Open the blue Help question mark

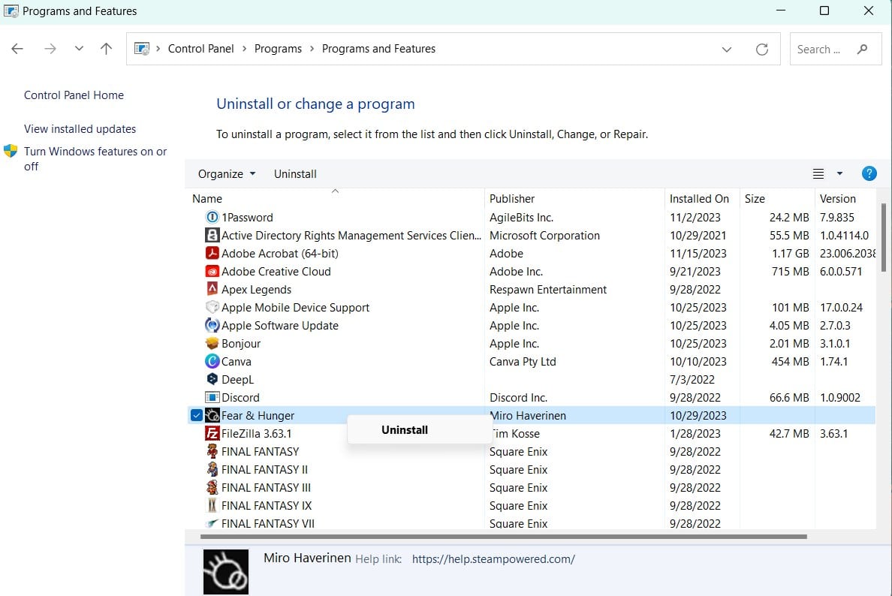click(869, 173)
